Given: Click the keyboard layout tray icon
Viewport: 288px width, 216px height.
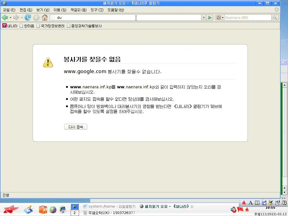Looking at the screenshot, I should pyautogui.click(x=257, y=203).
